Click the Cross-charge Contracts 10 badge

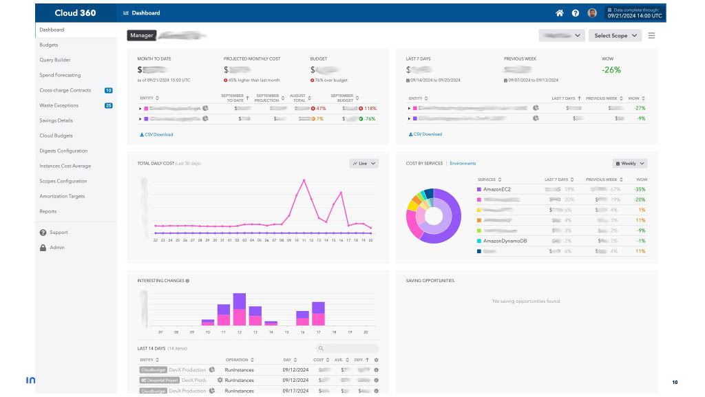click(108, 90)
